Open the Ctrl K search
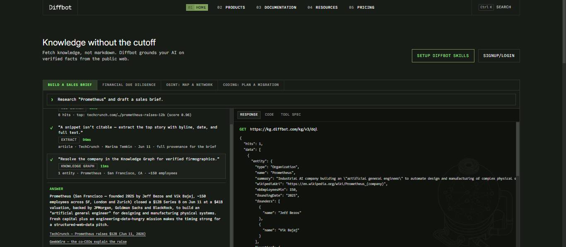 point(495,7)
